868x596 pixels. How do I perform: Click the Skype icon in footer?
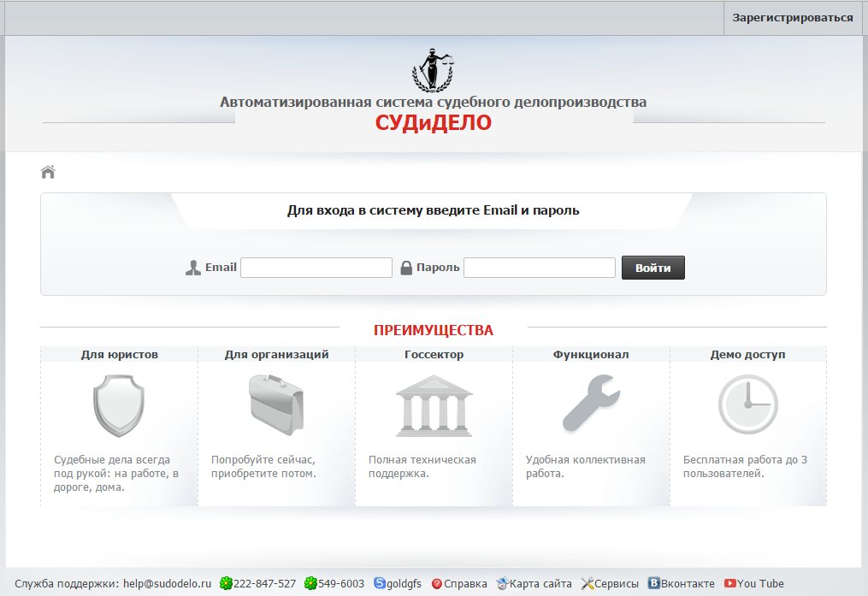point(380,582)
